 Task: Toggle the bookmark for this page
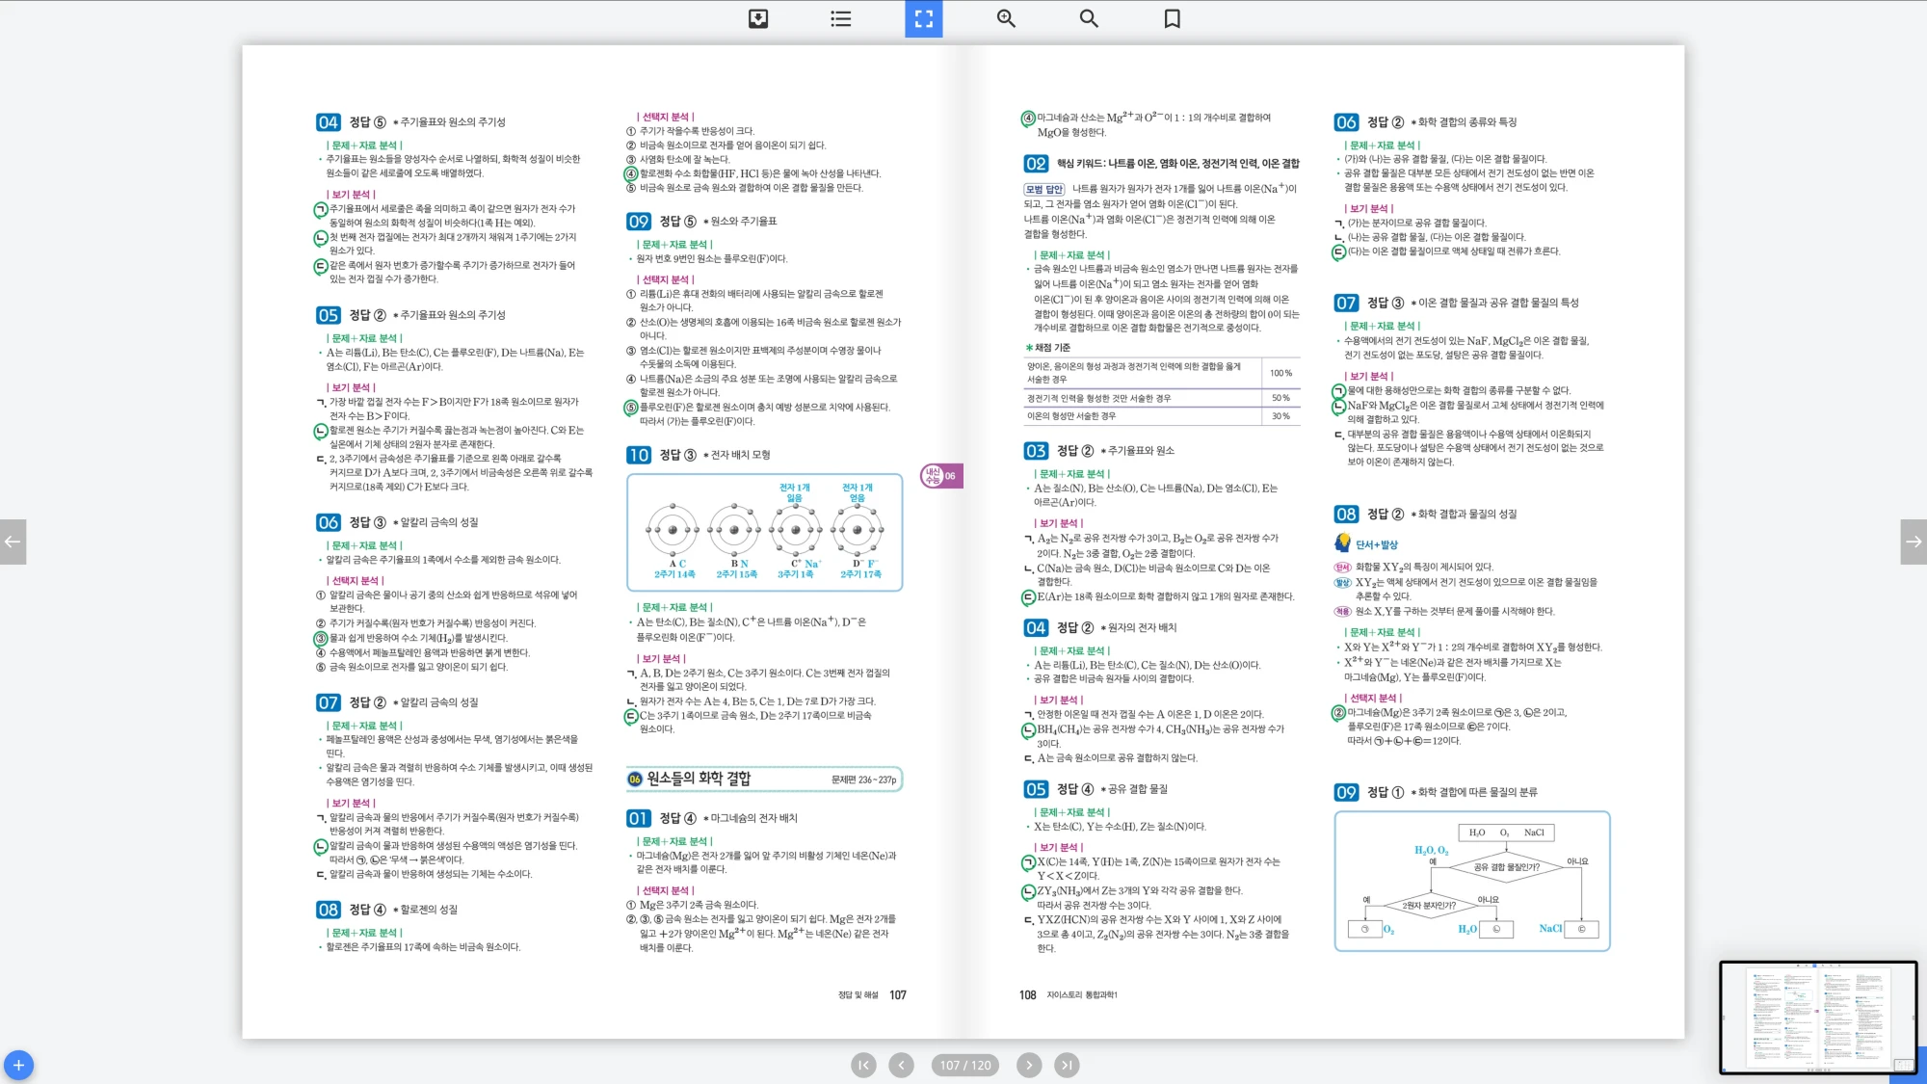pyautogui.click(x=1172, y=18)
